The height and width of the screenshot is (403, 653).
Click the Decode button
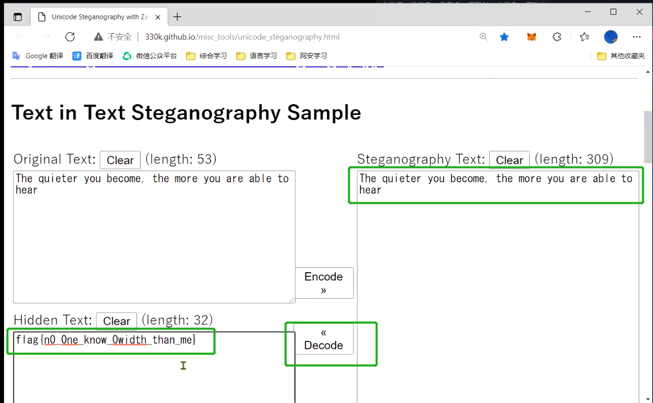(x=324, y=339)
